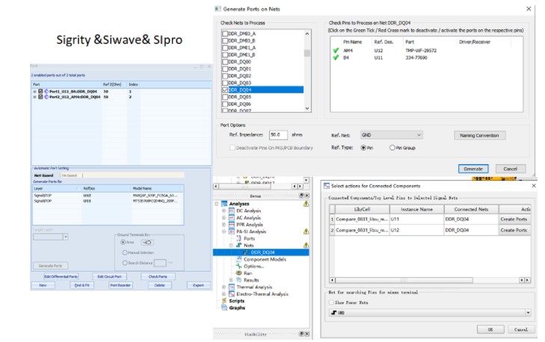Click the Edit Differential Ports button
Screen dimensions: 545x342
click(61, 277)
